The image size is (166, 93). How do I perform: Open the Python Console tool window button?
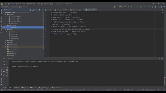[56, 88]
